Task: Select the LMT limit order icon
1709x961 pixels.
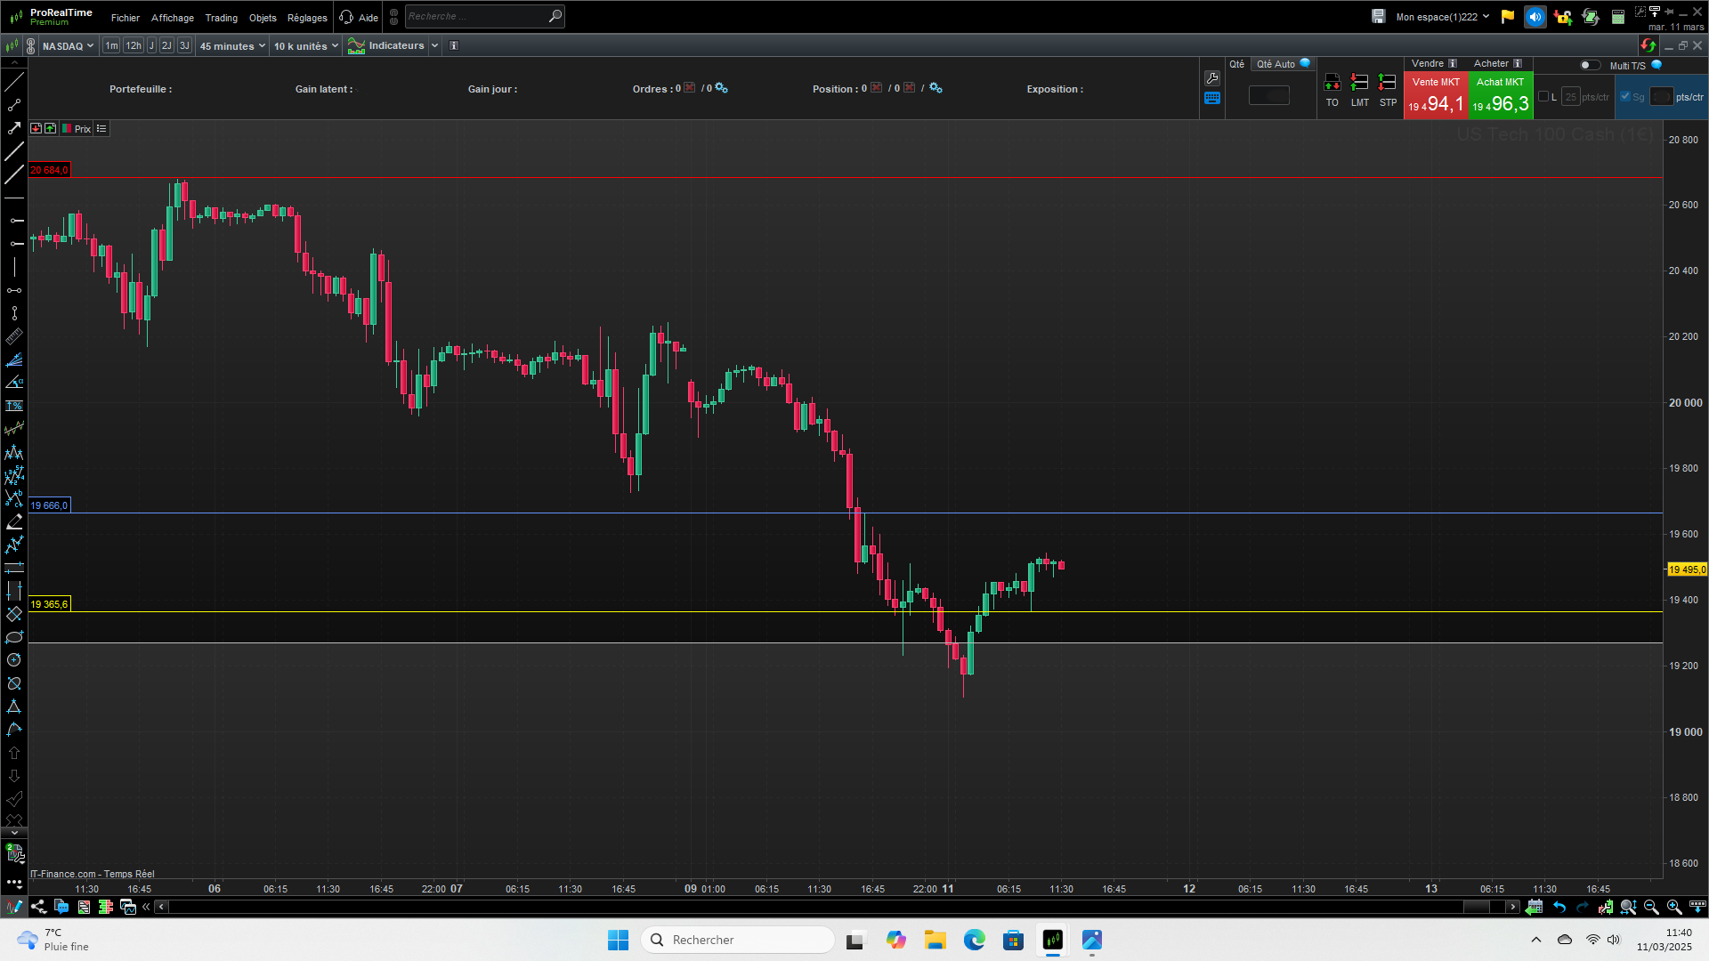Action: click(1359, 83)
